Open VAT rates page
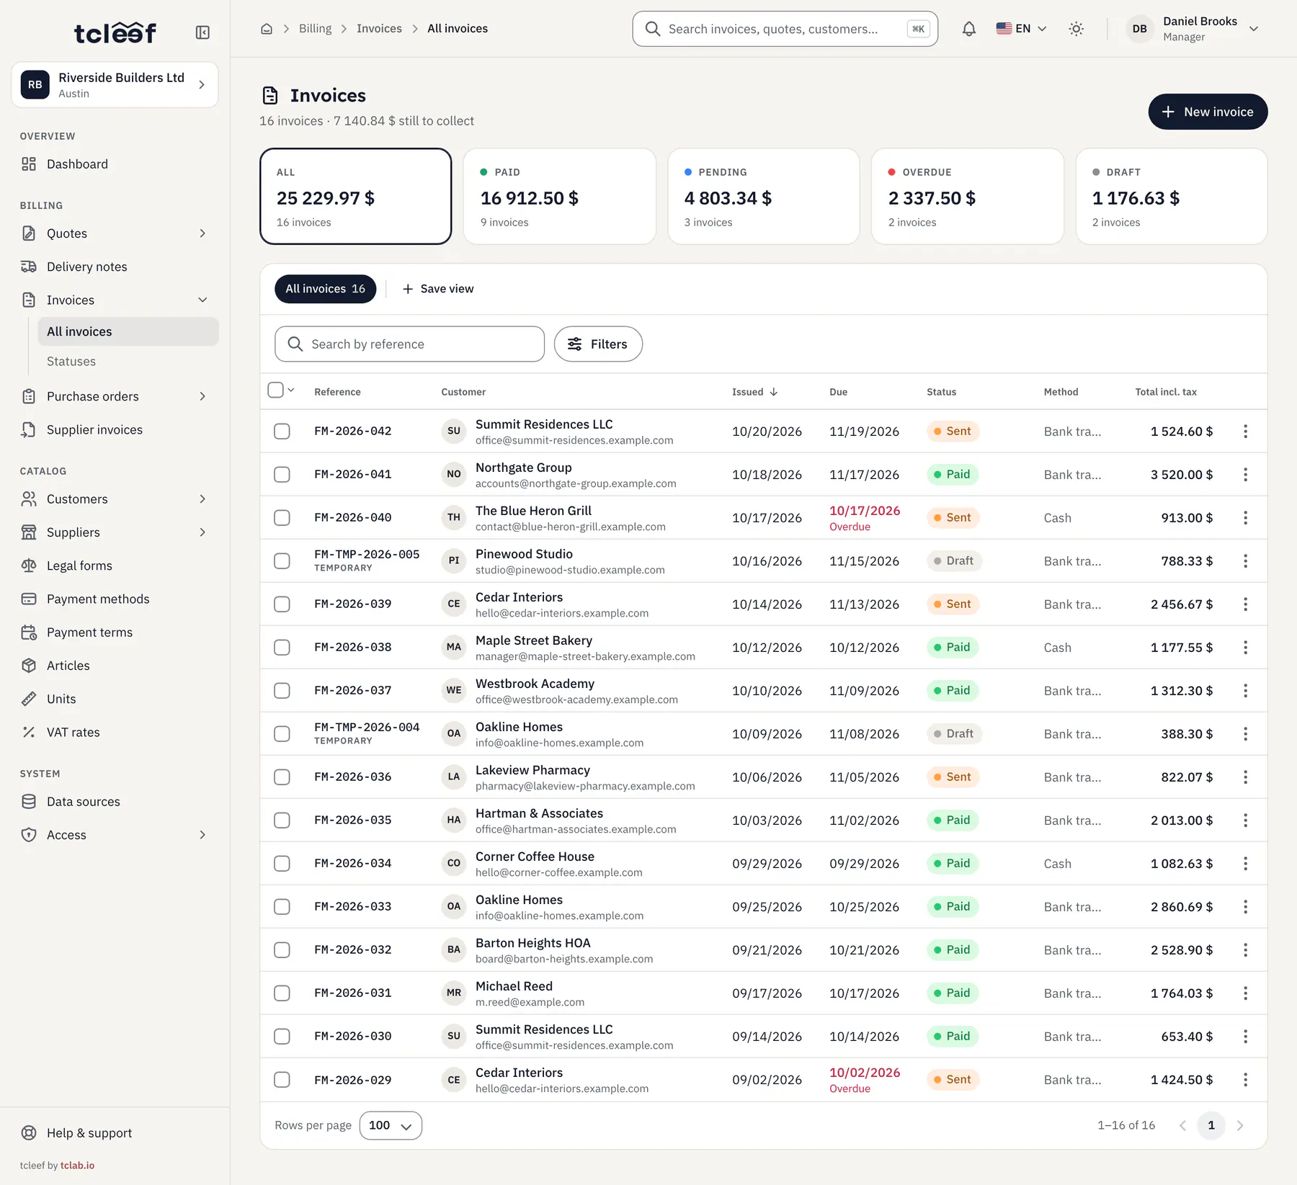The height and width of the screenshot is (1185, 1297). (x=115, y=732)
